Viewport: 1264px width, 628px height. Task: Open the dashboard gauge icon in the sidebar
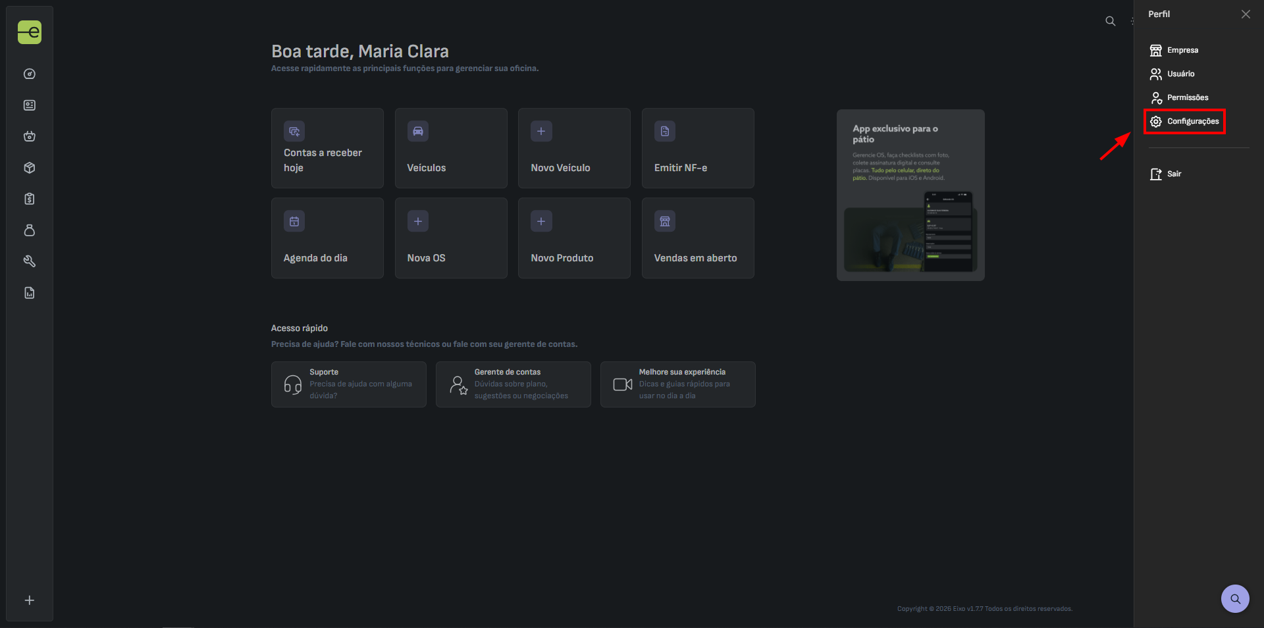coord(30,74)
